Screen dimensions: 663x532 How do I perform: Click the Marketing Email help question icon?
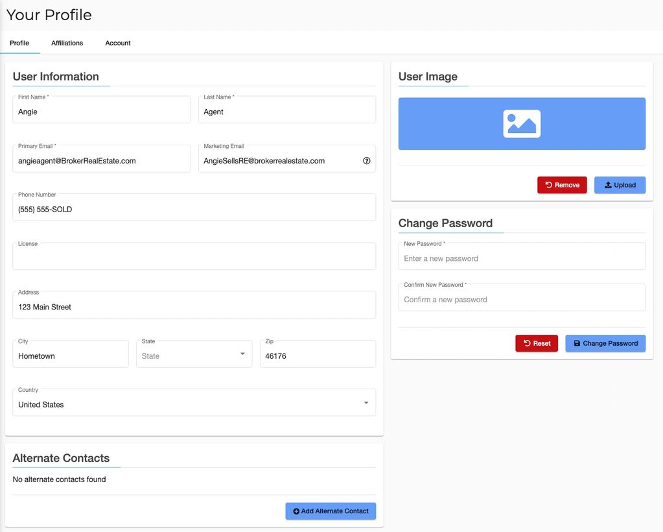(x=366, y=161)
